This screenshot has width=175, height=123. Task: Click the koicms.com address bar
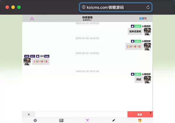116,7
